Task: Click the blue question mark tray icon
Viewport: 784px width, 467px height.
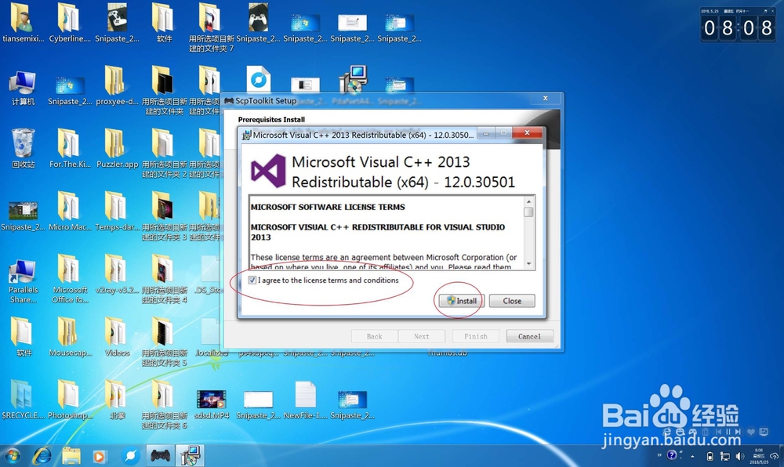Action: pyautogui.click(x=672, y=455)
